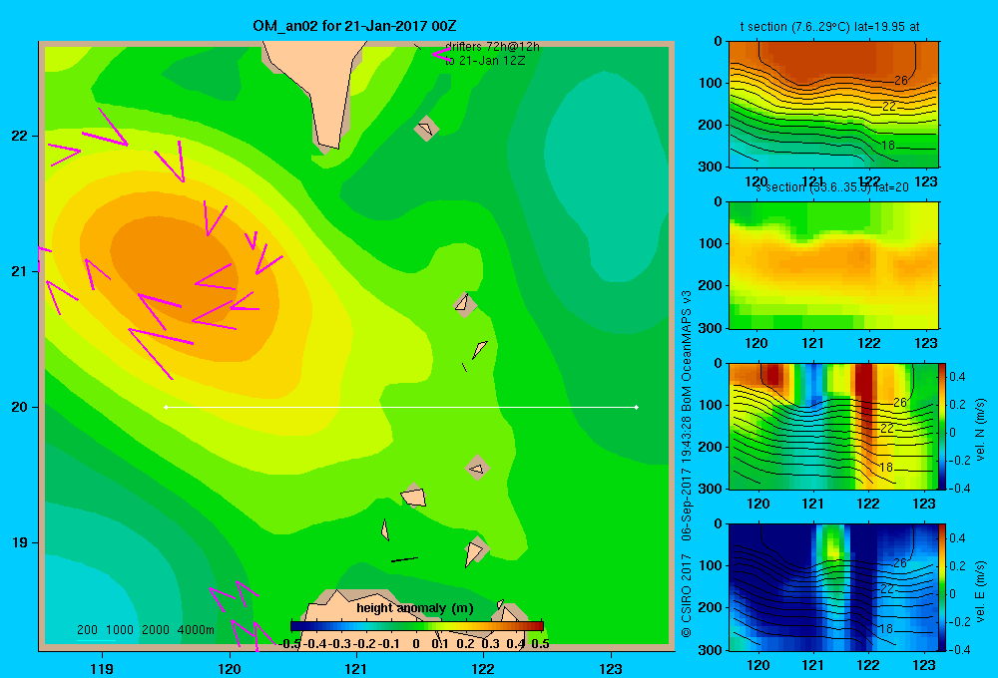The width and height of the screenshot is (998, 678).
Task: Click the magenta drifter arrow beside the drifters legend
Action: pyautogui.click(x=441, y=54)
